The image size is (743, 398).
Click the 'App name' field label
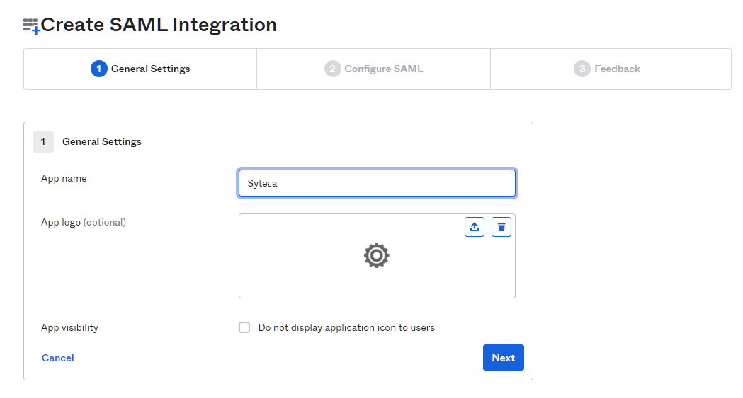[64, 178]
